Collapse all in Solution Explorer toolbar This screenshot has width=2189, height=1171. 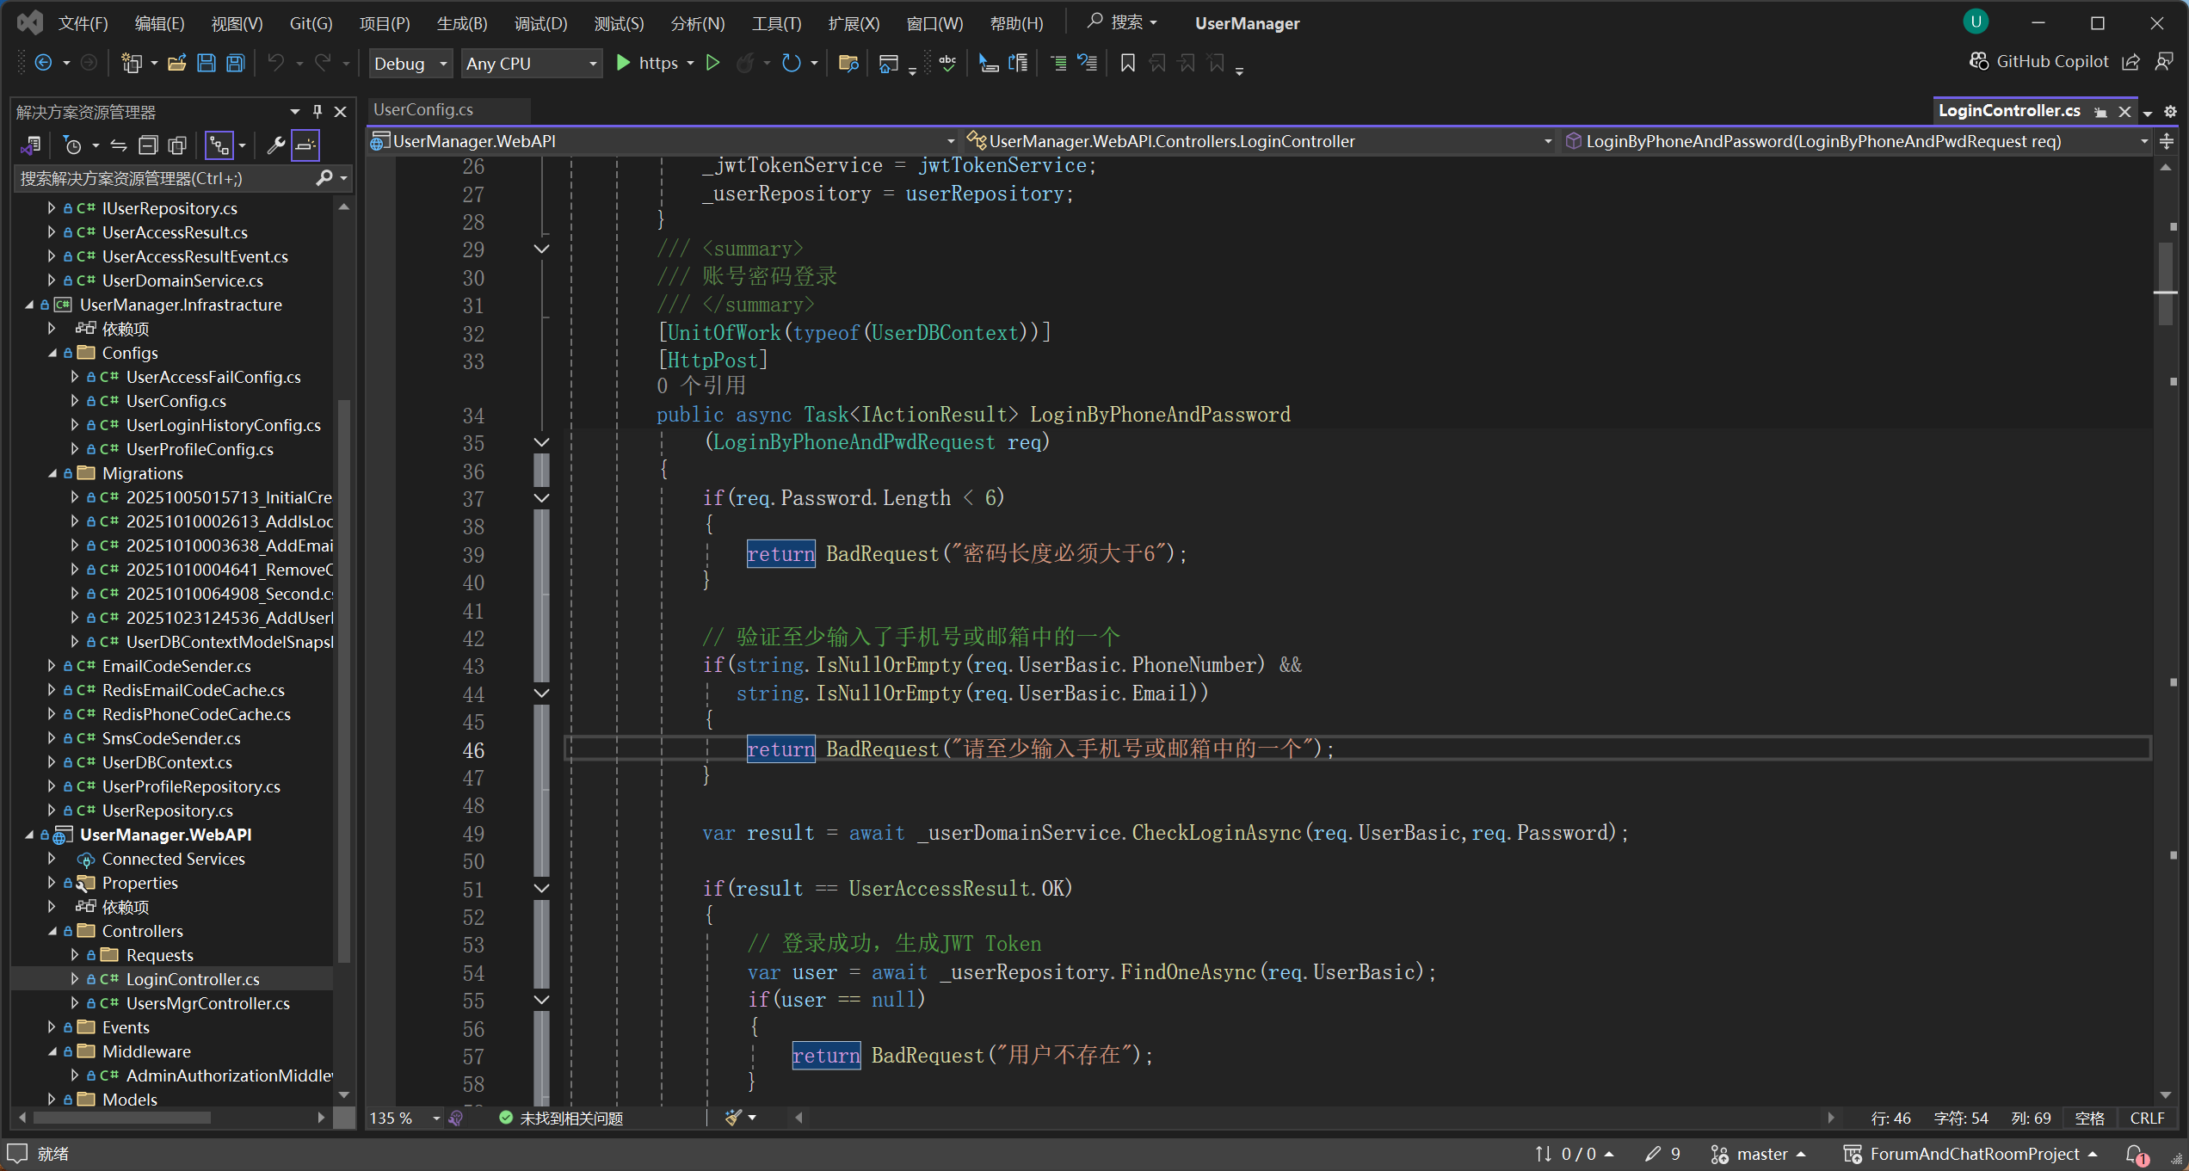[148, 145]
